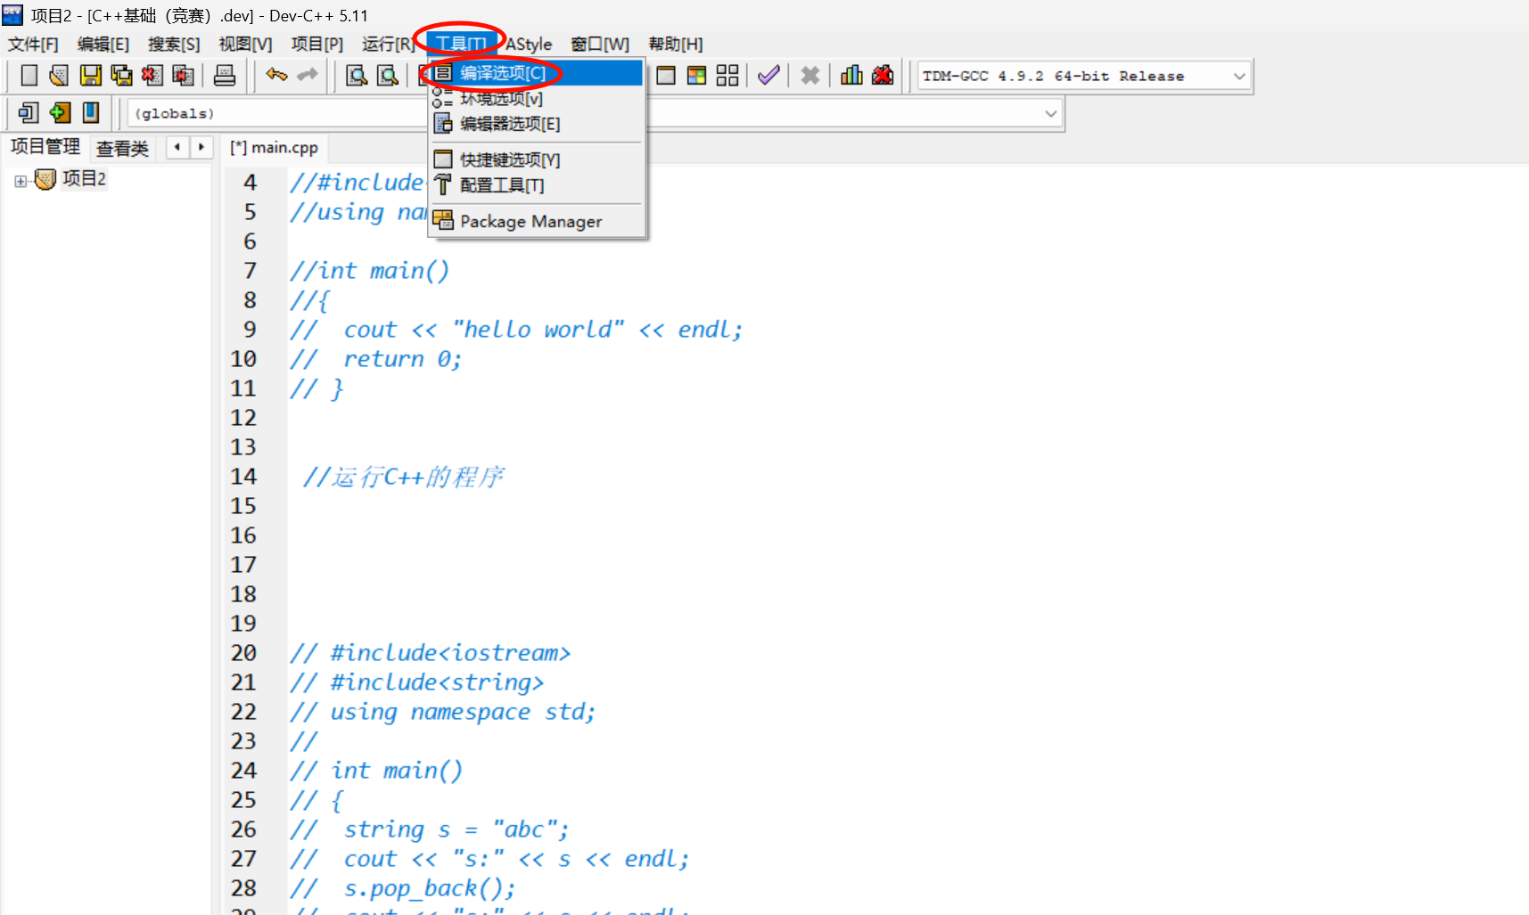Click the Close file toolbar icon
Screen dimensions: 1529x915
(x=152, y=76)
